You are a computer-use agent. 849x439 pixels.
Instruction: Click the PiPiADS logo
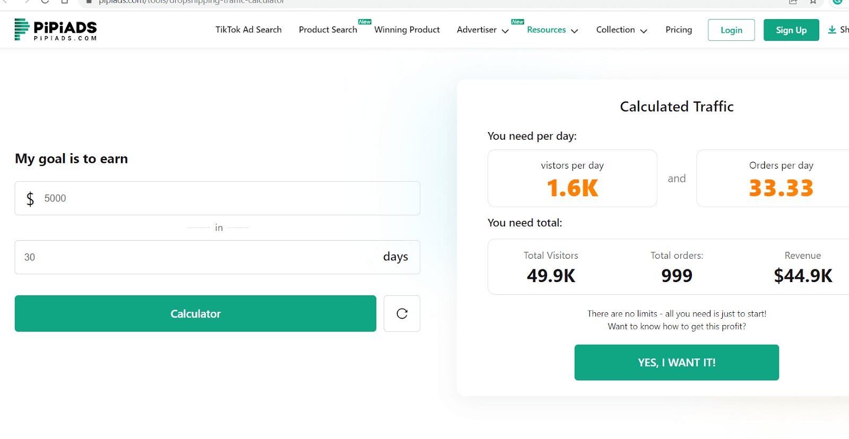coord(56,30)
